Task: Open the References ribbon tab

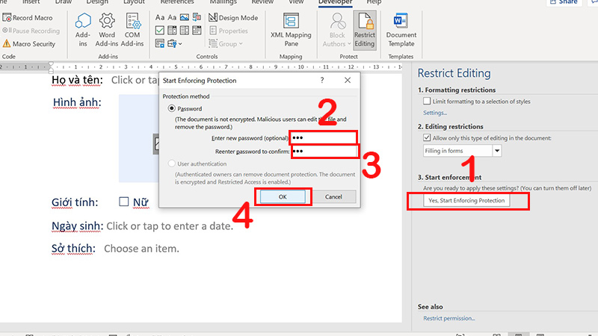Action: pos(177,2)
